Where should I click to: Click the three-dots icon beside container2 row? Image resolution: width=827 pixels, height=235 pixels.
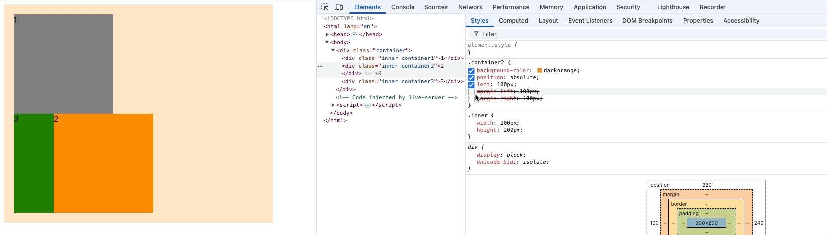(320, 66)
